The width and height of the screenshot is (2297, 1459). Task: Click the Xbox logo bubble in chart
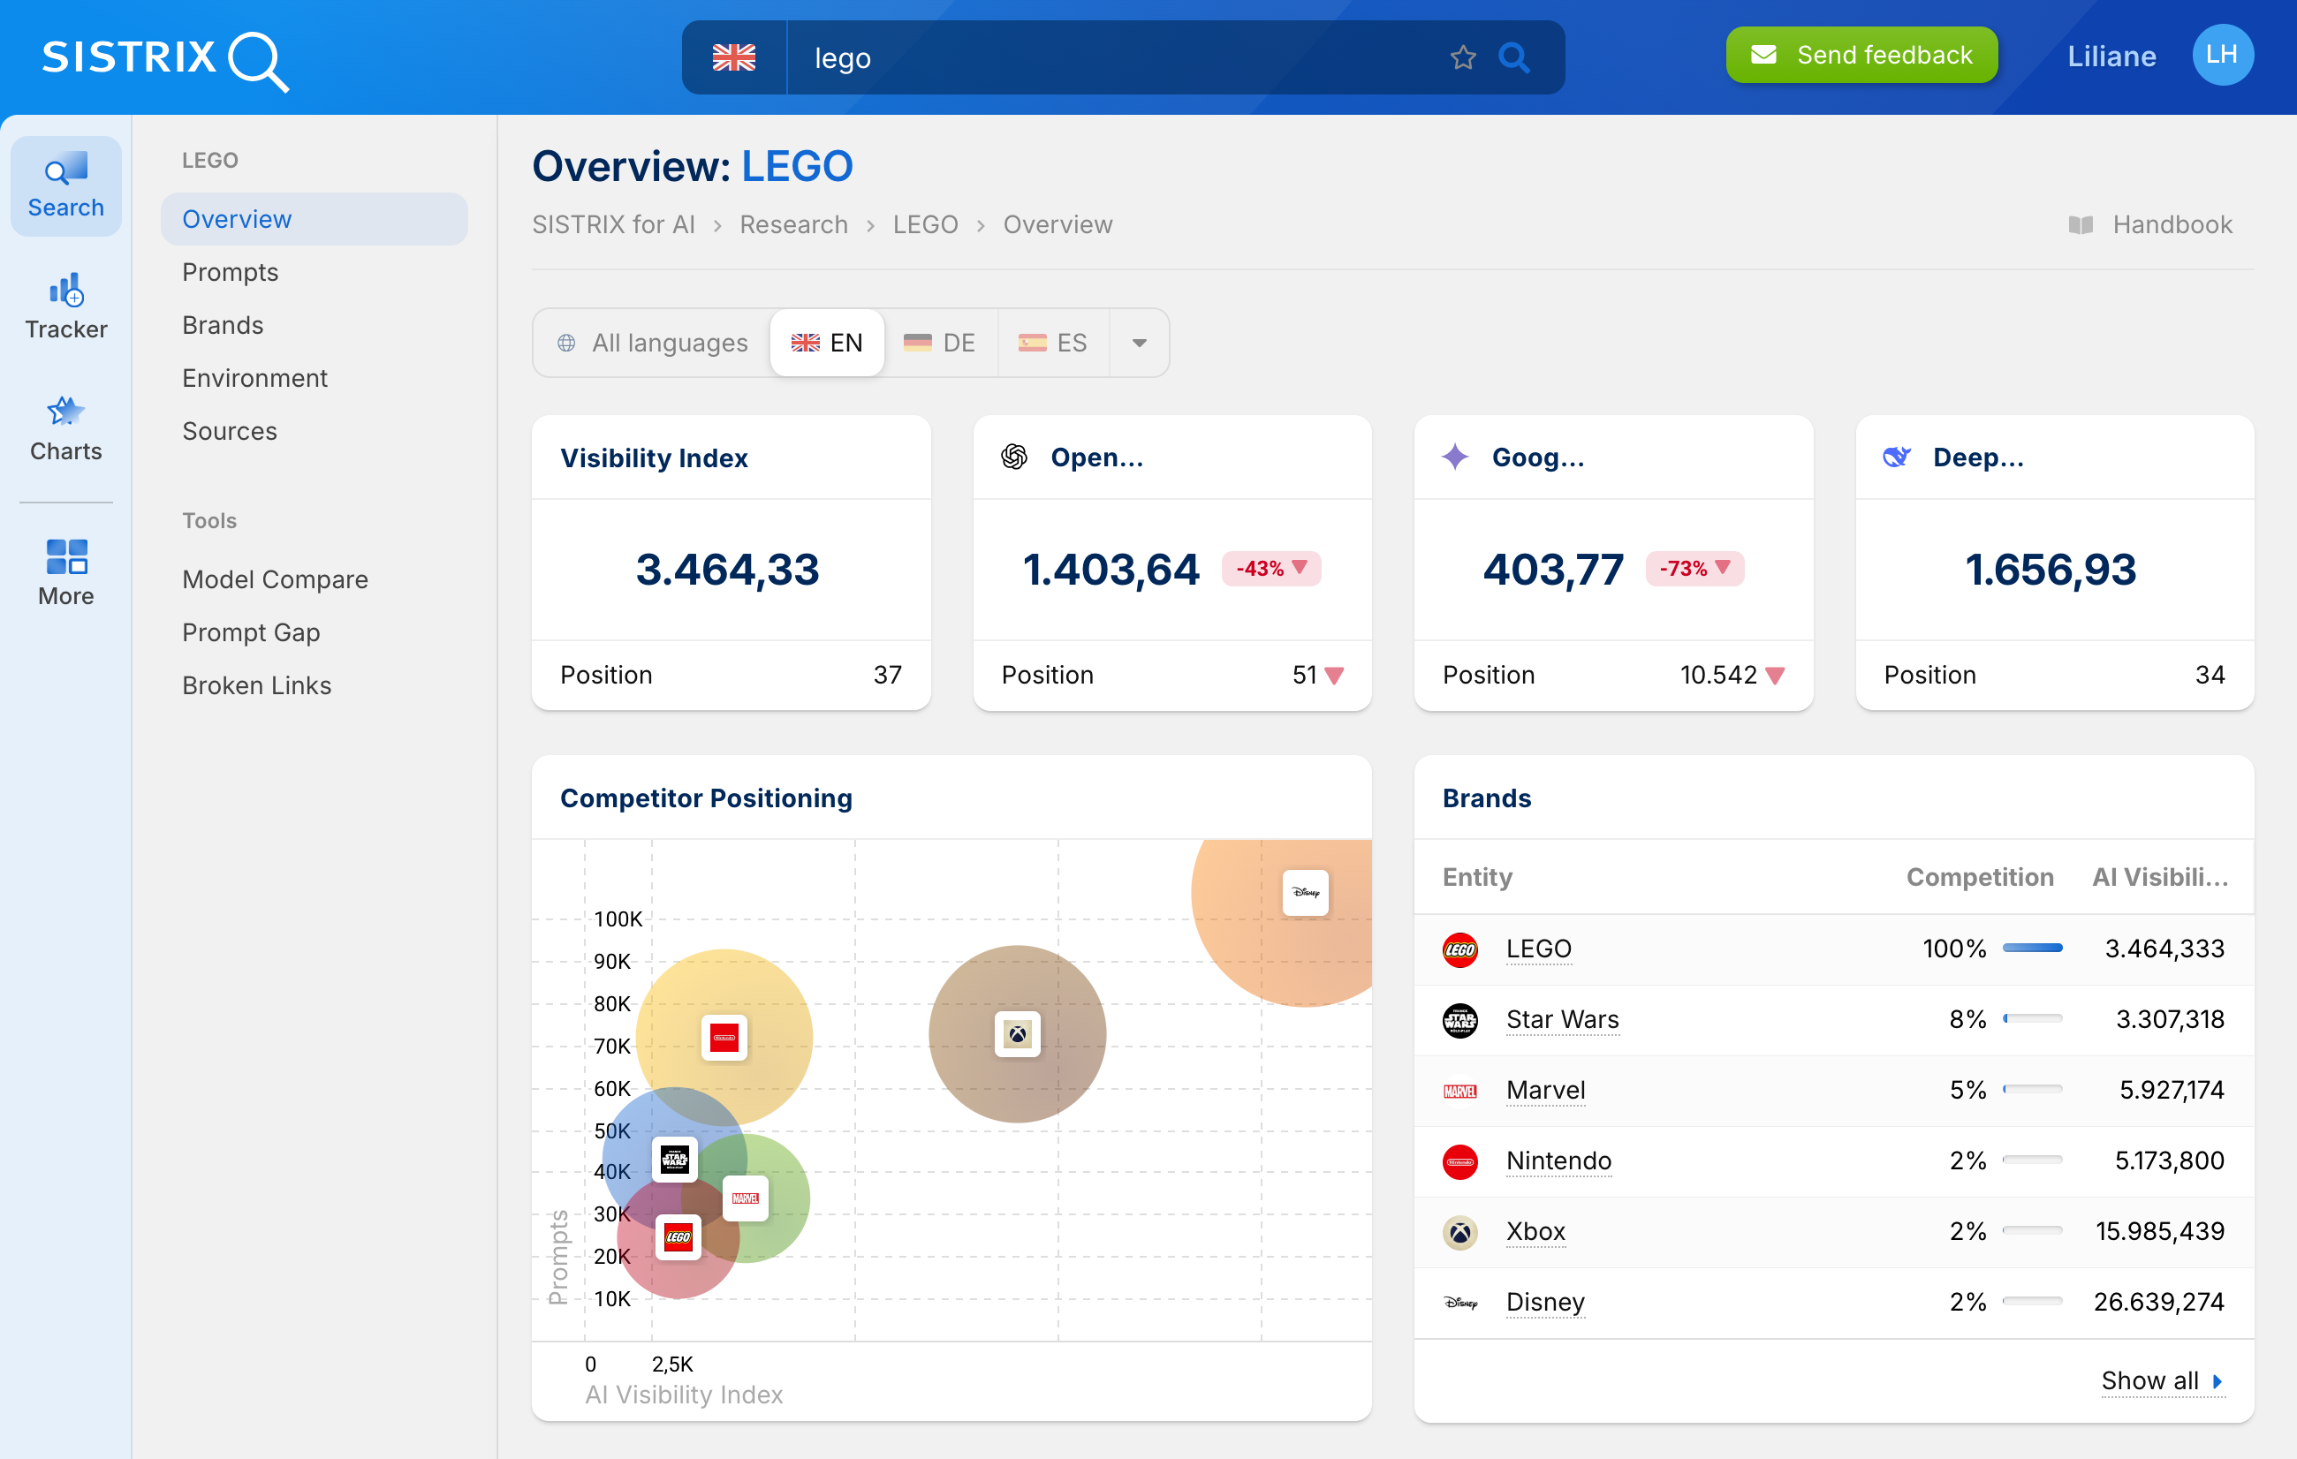tap(1017, 1035)
